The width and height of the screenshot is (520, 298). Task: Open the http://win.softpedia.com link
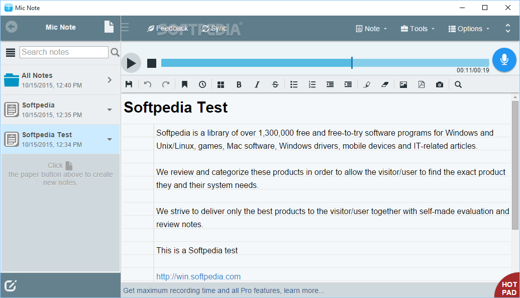coord(198,276)
